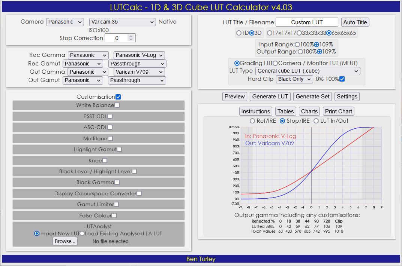The height and width of the screenshot is (266, 402).
Task: Set Output Range to 100%
Action: [300, 52]
